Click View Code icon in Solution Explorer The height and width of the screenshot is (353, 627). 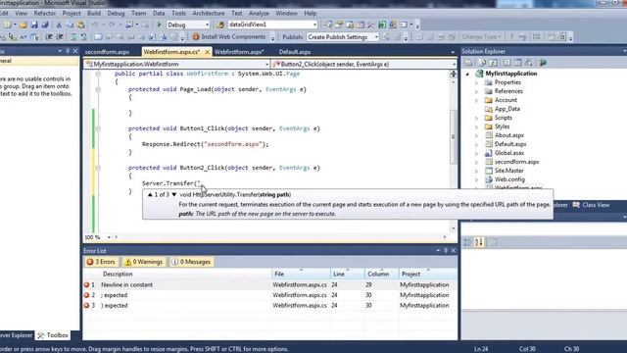pyautogui.click(x=507, y=63)
